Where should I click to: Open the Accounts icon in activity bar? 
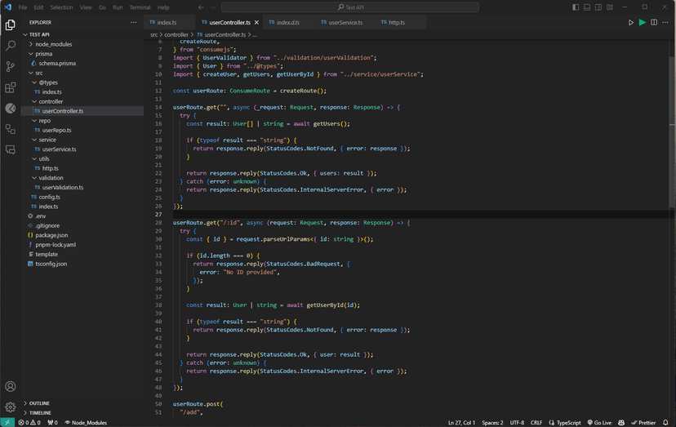pos(11,387)
